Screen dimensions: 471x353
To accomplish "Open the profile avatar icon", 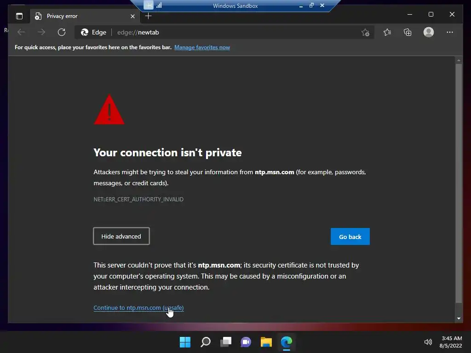I will [429, 32].
